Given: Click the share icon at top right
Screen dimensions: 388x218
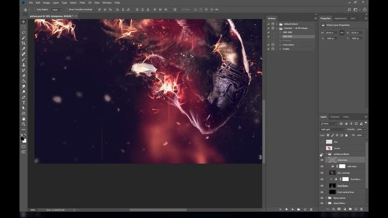Looking at the screenshot, I should (365, 10).
